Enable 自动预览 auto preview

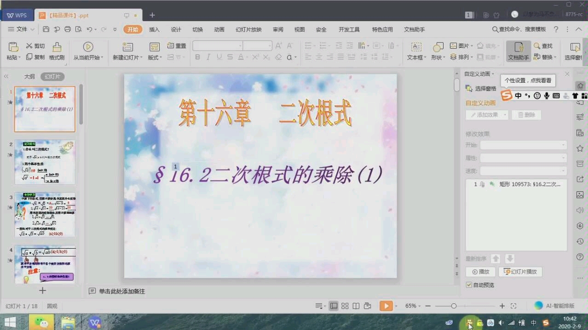pyautogui.click(x=470, y=285)
